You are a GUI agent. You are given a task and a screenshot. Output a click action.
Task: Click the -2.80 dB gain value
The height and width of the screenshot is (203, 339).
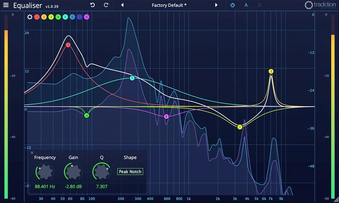point(73,186)
